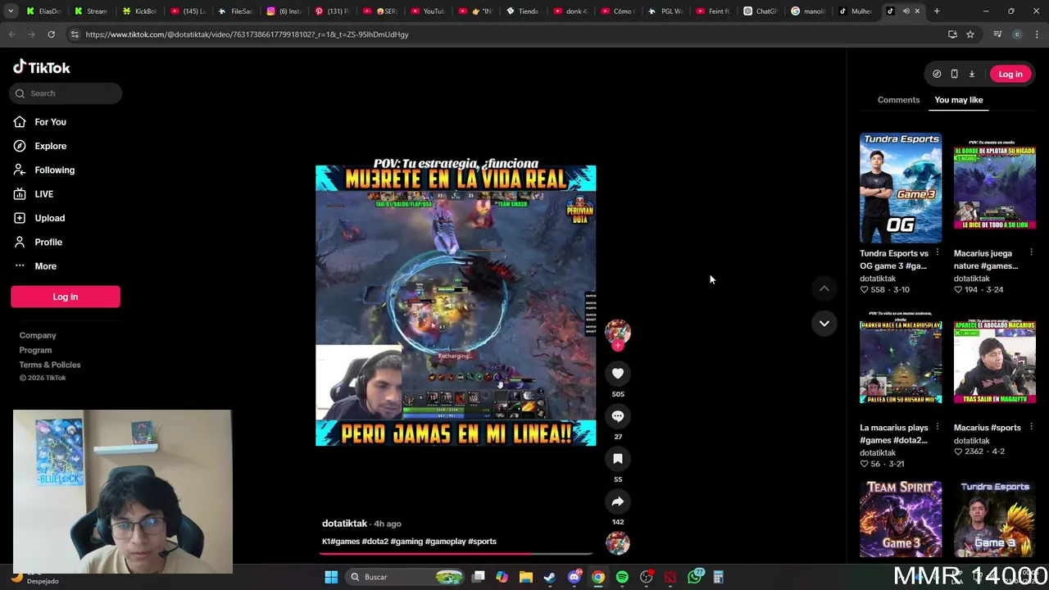The width and height of the screenshot is (1049, 590).
Task: Click site info icon in address bar
Action: [x=75, y=34]
